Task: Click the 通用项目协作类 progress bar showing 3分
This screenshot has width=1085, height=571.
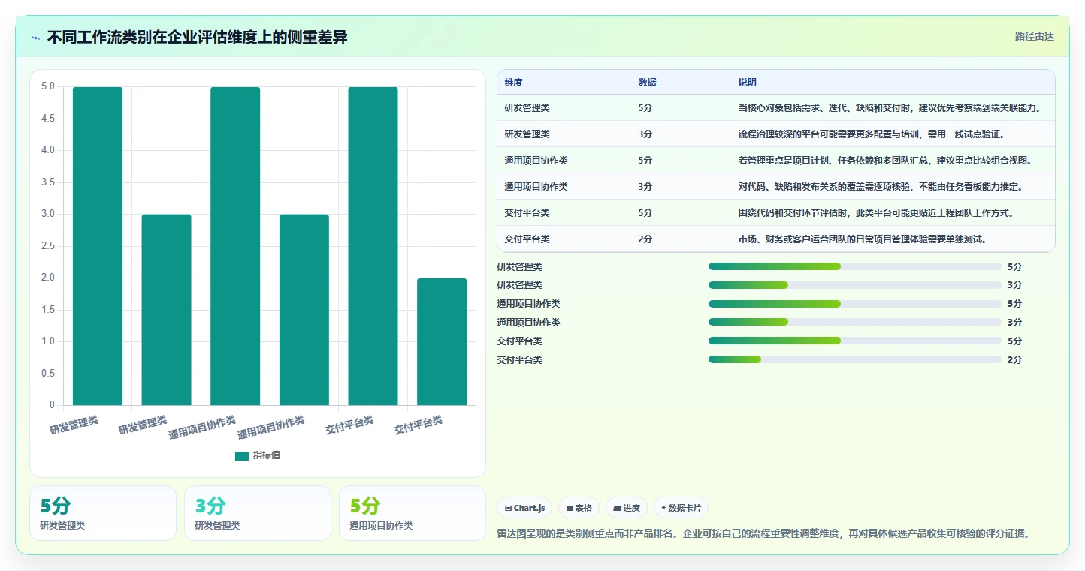Action: [x=854, y=323]
